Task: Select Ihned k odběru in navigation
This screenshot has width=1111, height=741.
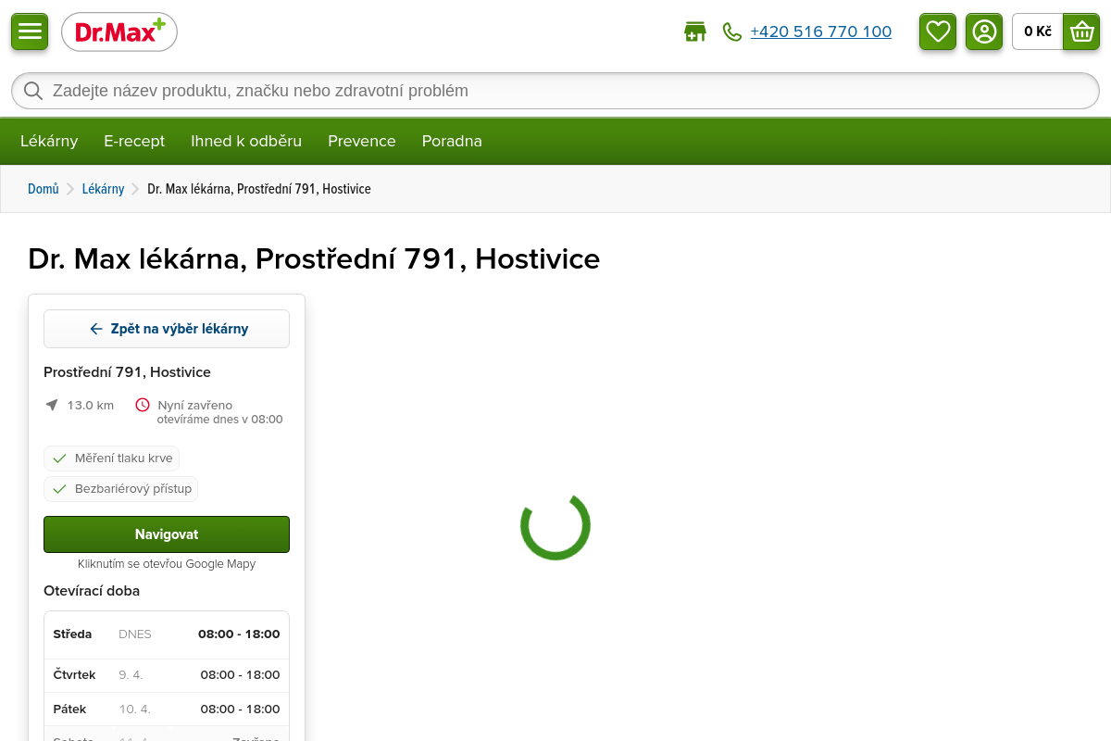Action: [x=246, y=141]
